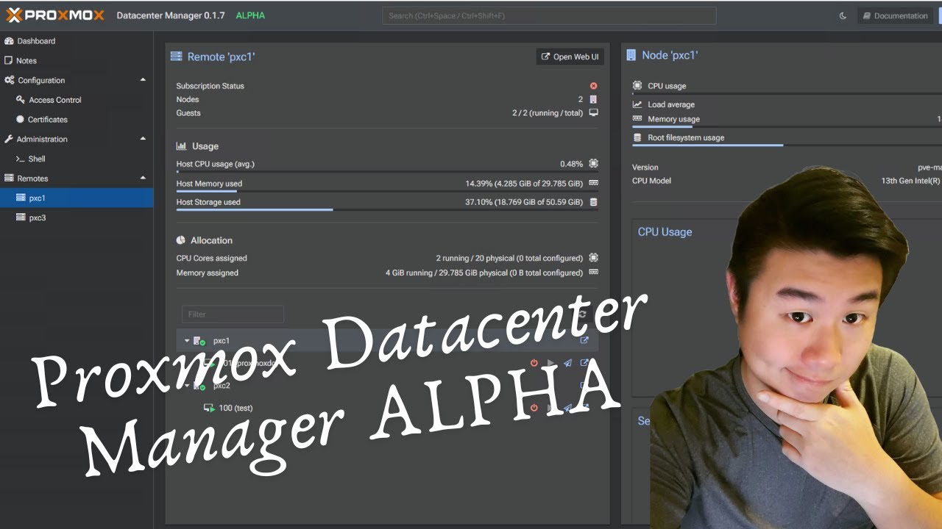Migrate guest 101 with paper plane icon
The width and height of the screenshot is (942, 529).
pyautogui.click(x=567, y=363)
